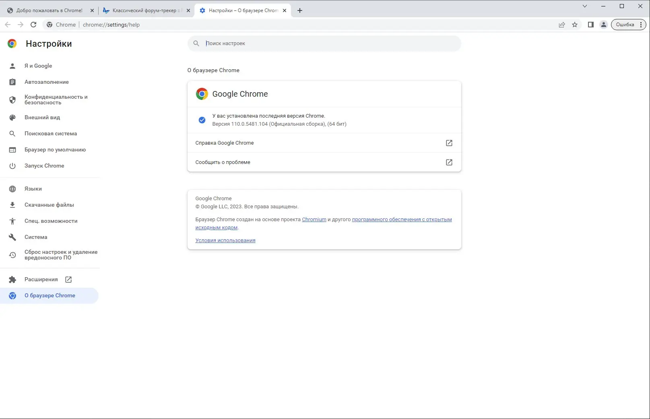The image size is (650, 419).
Task: Click the bookmark star icon
Action: 575,25
